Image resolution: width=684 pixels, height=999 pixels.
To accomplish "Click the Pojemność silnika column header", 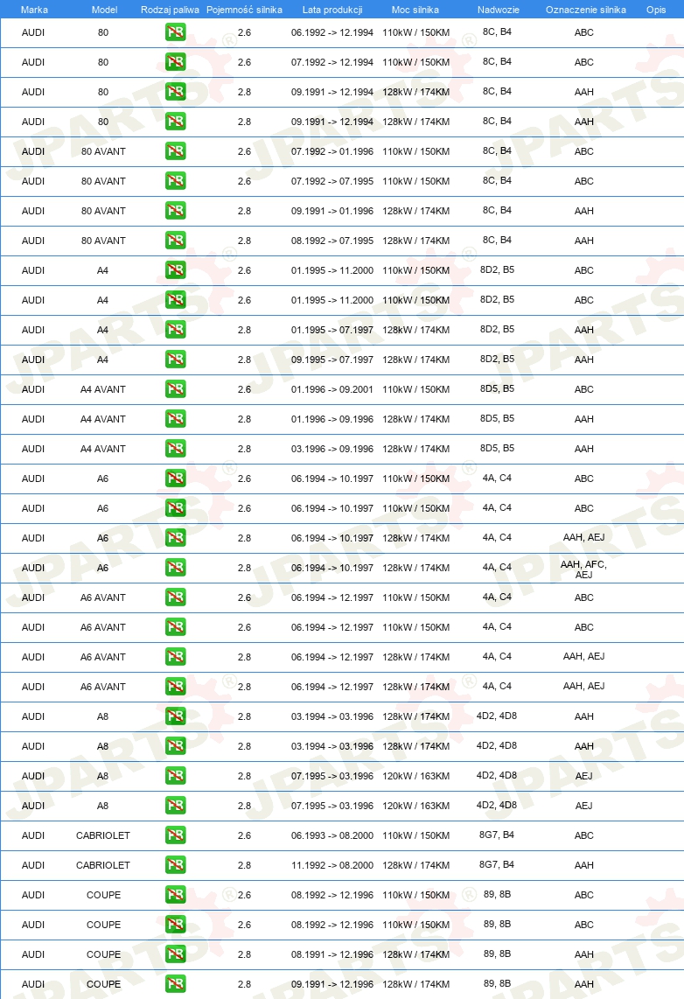I will click(245, 10).
